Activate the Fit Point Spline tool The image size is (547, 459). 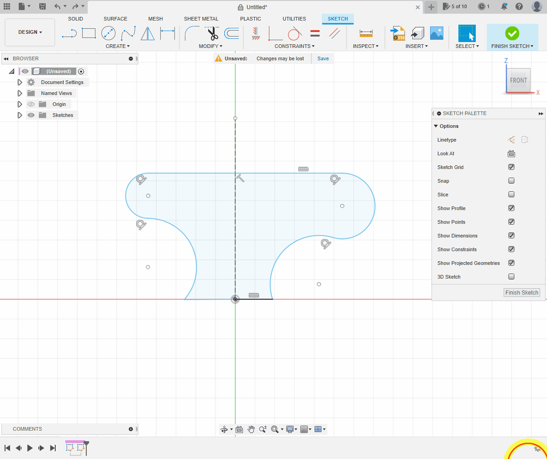128,33
